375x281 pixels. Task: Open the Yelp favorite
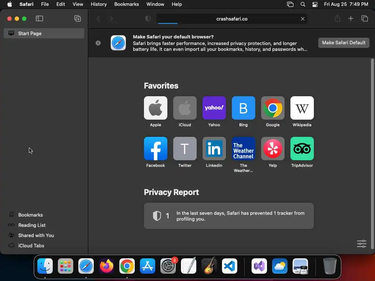click(x=272, y=149)
